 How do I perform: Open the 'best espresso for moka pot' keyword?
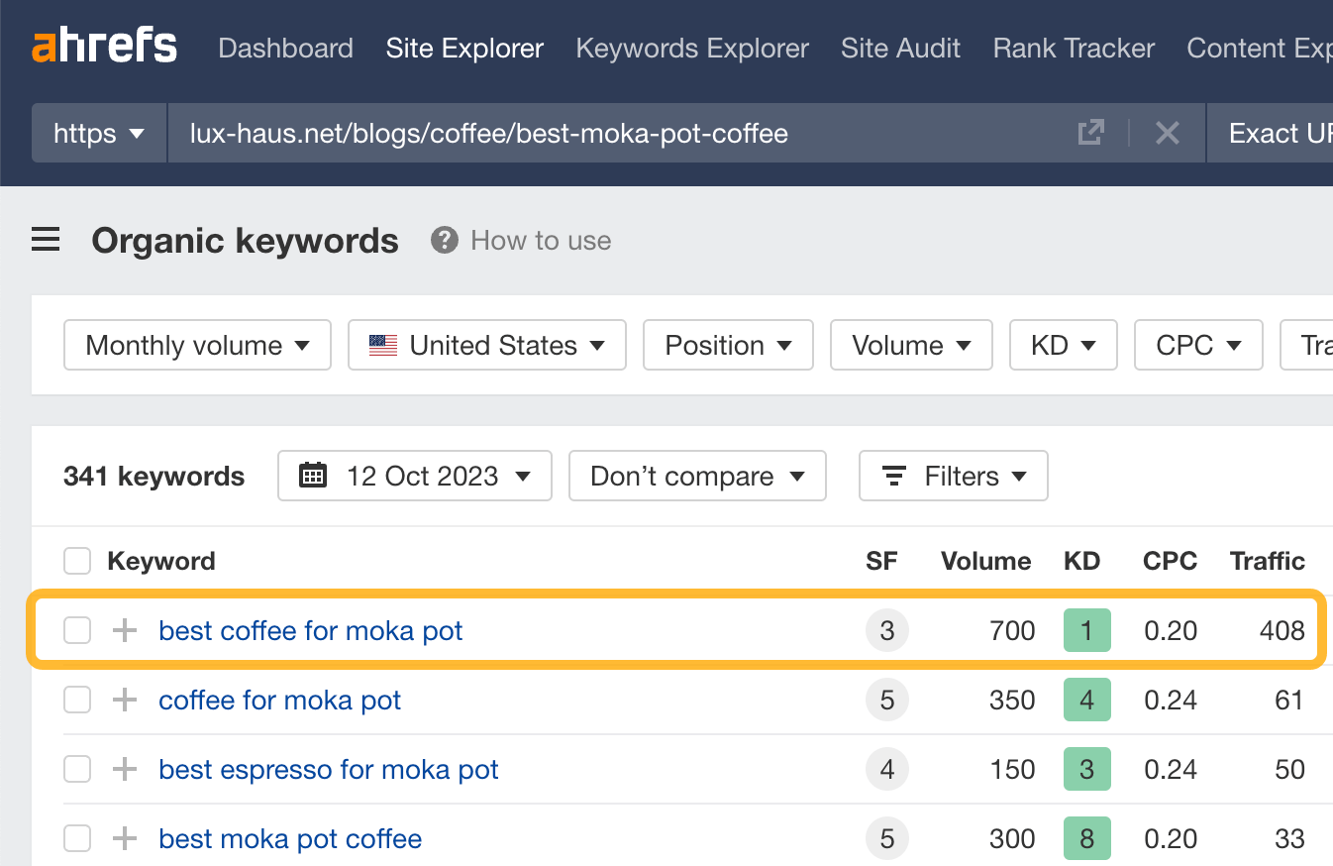point(328,769)
